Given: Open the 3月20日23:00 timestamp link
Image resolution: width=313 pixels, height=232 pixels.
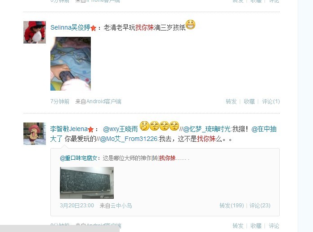Looking at the screenshot, I should pyautogui.click(x=77, y=206).
